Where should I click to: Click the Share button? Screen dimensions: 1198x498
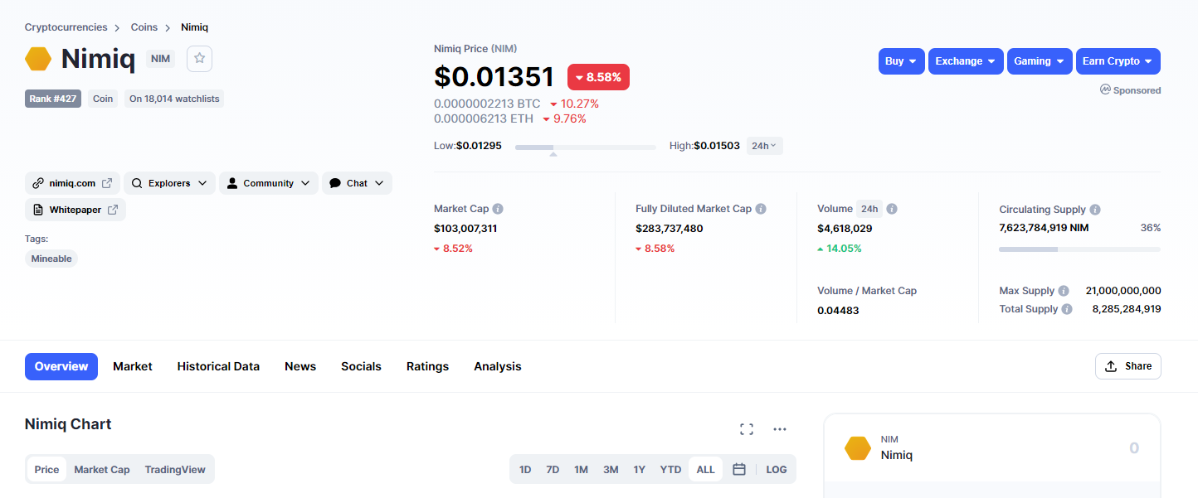coord(1128,366)
